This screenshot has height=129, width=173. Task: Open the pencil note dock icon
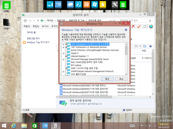78,4
